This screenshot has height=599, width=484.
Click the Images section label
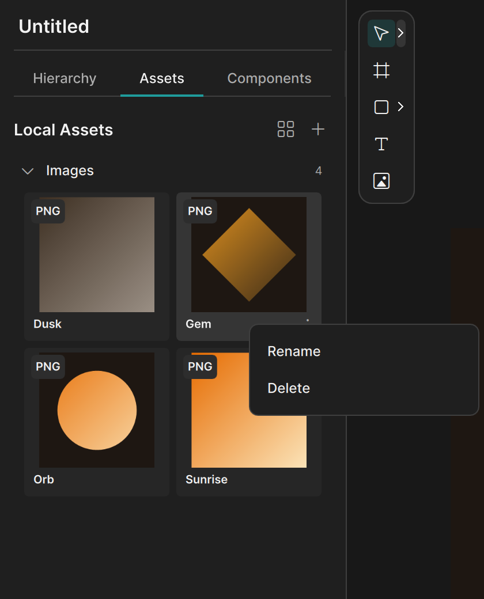point(70,170)
